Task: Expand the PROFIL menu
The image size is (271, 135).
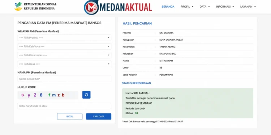Action: [187, 6]
